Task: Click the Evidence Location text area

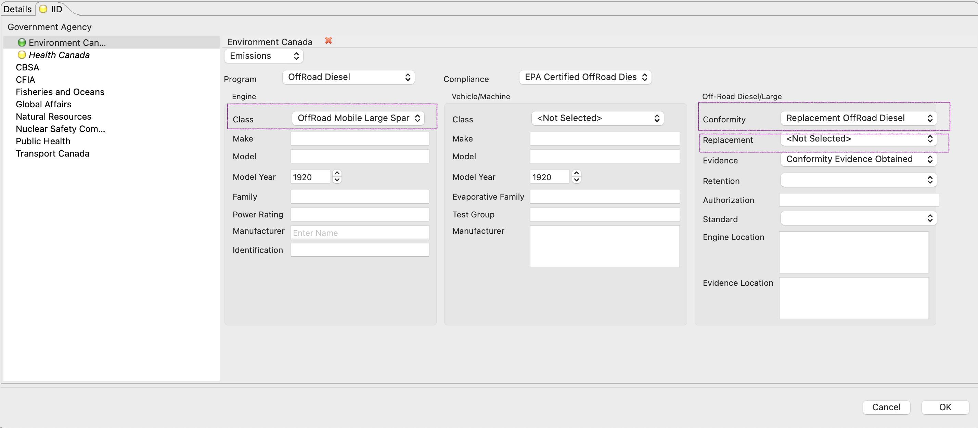Action: tap(854, 298)
